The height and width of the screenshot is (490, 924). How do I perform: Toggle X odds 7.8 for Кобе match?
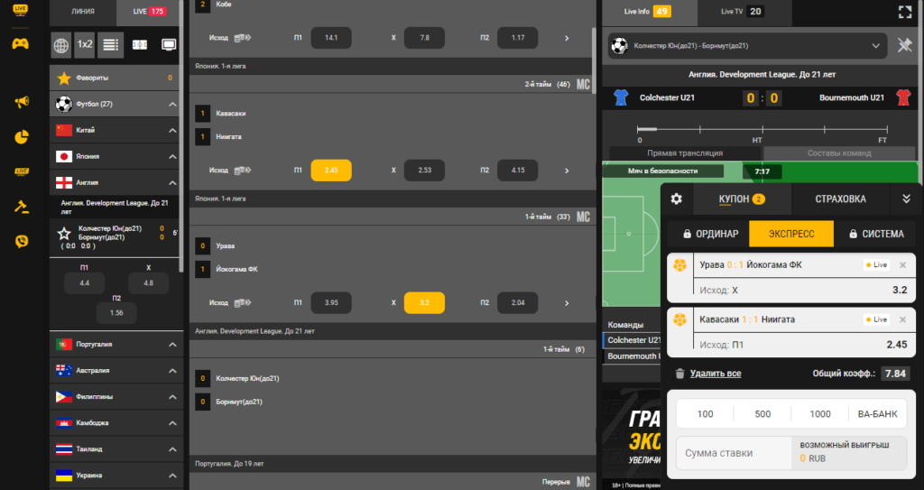pyautogui.click(x=424, y=38)
